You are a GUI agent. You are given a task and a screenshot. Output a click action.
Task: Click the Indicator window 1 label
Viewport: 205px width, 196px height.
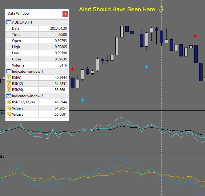point(27,71)
